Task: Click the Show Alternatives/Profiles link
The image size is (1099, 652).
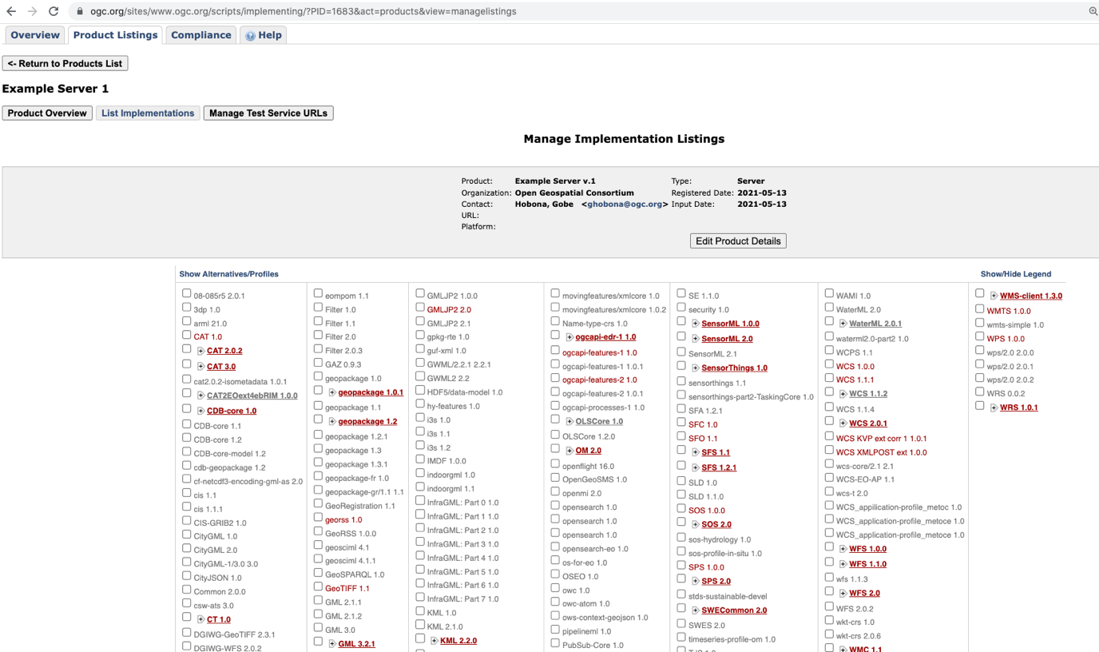Action: pyautogui.click(x=228, y=274)
